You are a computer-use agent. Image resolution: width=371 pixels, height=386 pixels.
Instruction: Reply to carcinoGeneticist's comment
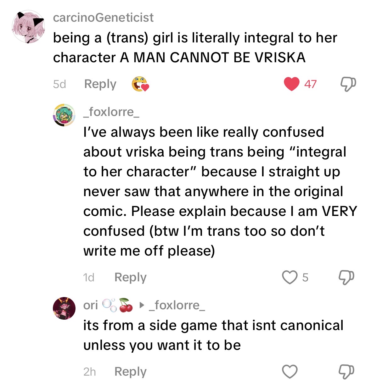(100, 84)
